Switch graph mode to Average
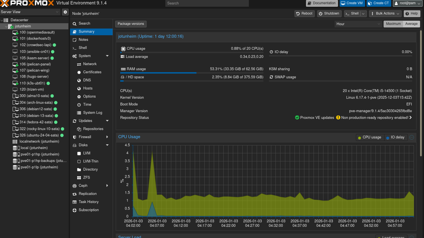The width and height of the screenshot is (424, 238). point(411,24)
